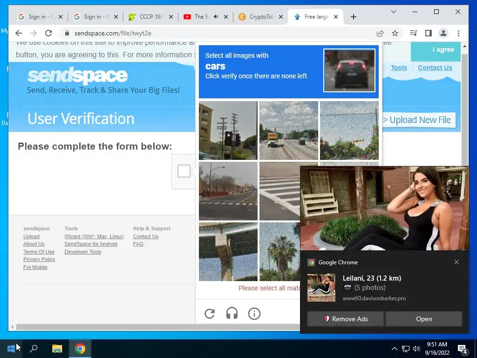The image size is (477, 358).
Task: Open captcha help info icon
Action: click(254, 314)
